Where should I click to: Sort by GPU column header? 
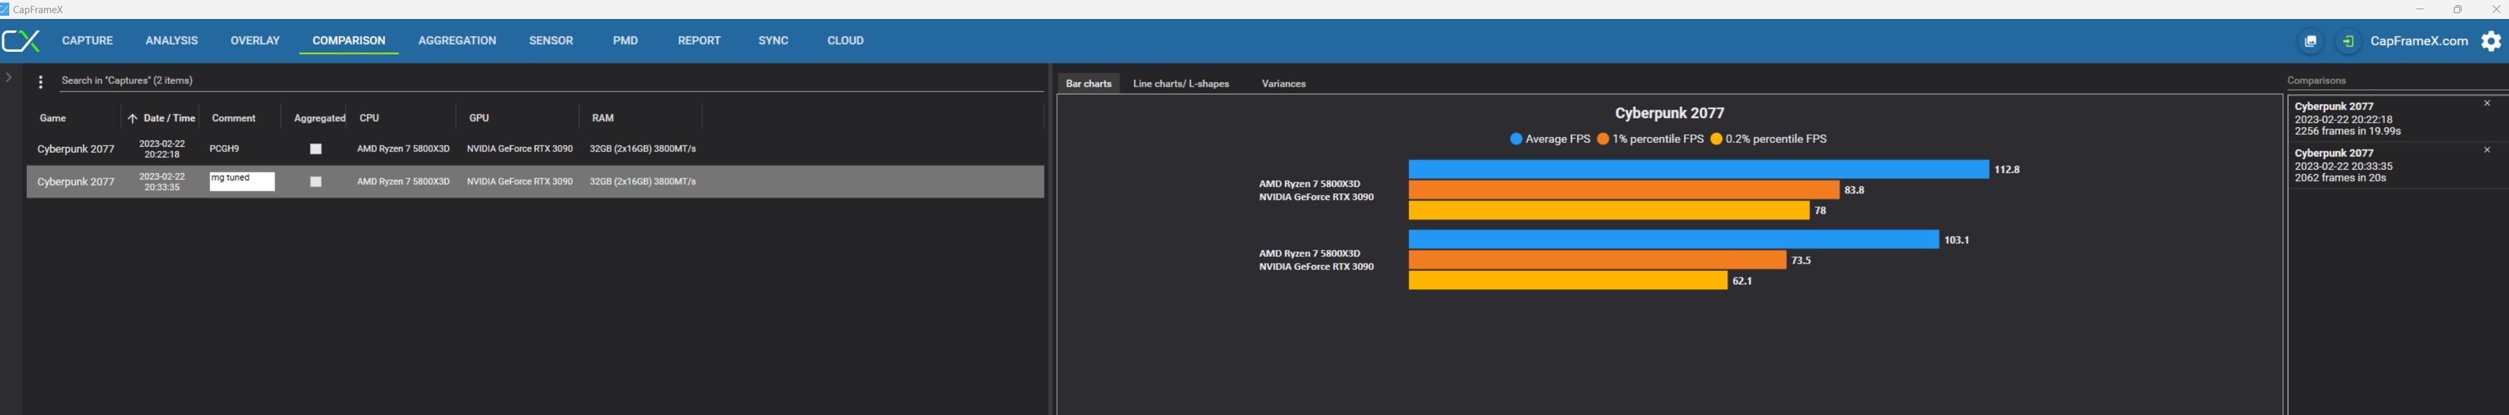tap(479, 119)
